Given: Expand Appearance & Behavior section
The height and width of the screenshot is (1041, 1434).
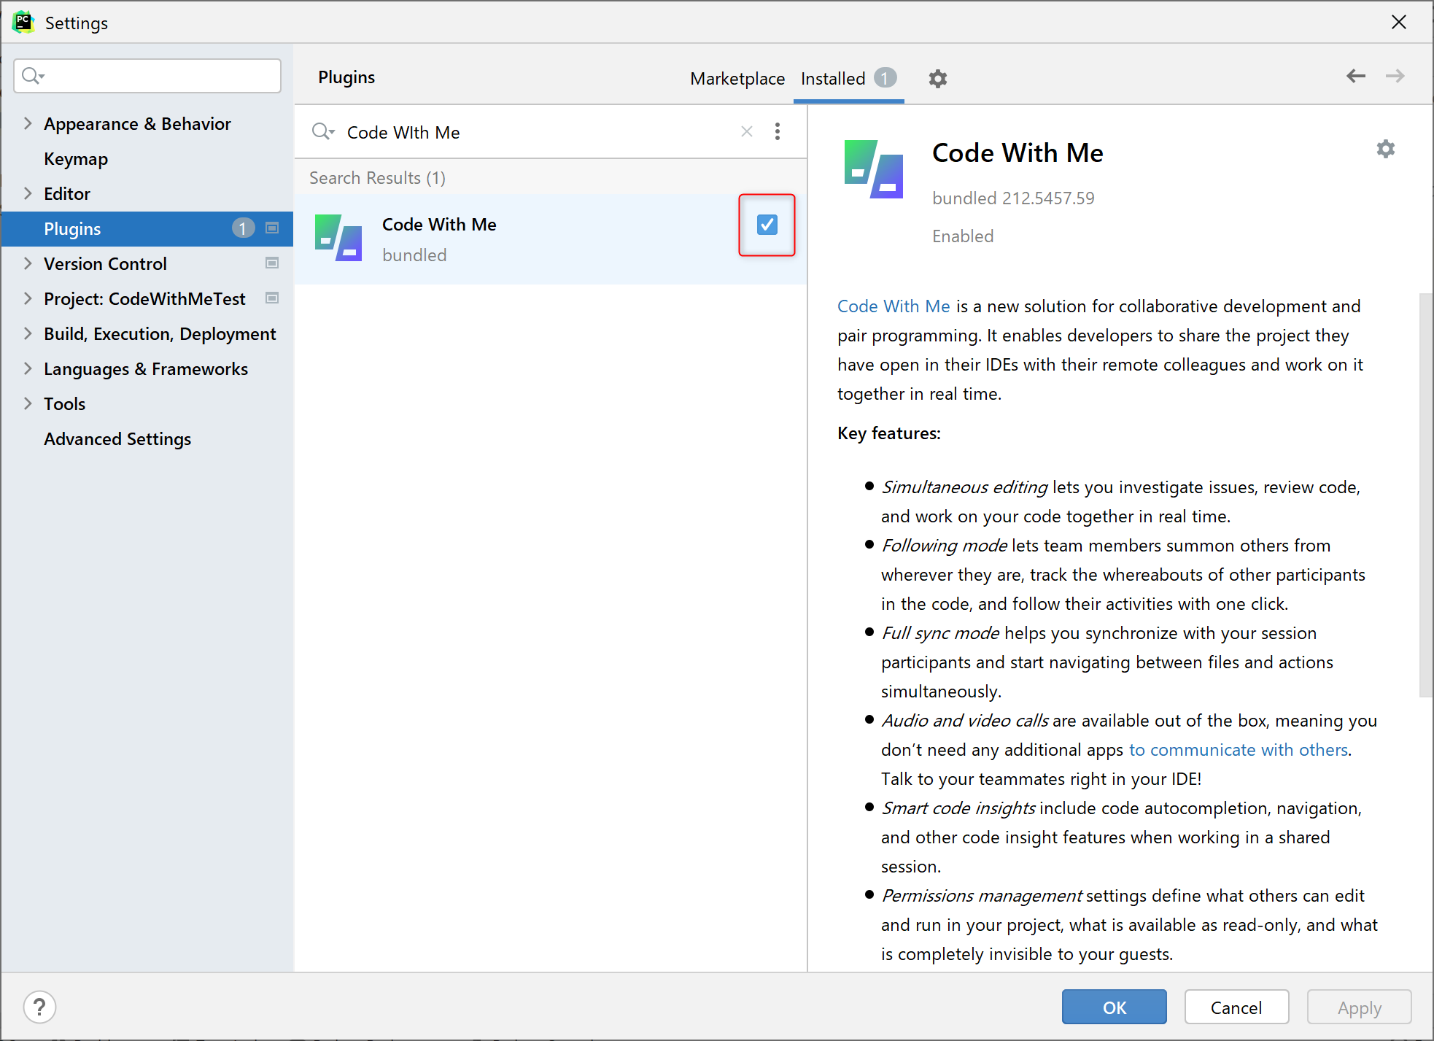Looking at the screenshot, I should tap(28, 123).
